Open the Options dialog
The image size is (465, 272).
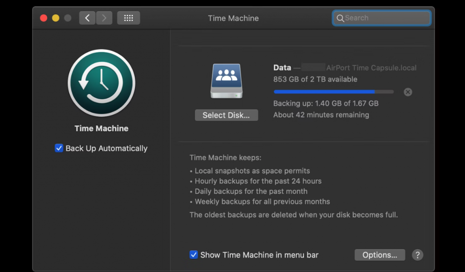tap(380, 255)
